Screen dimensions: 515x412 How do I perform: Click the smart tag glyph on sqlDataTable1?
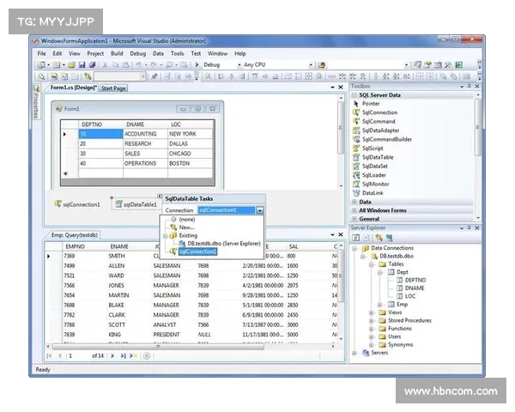point(160,197)
